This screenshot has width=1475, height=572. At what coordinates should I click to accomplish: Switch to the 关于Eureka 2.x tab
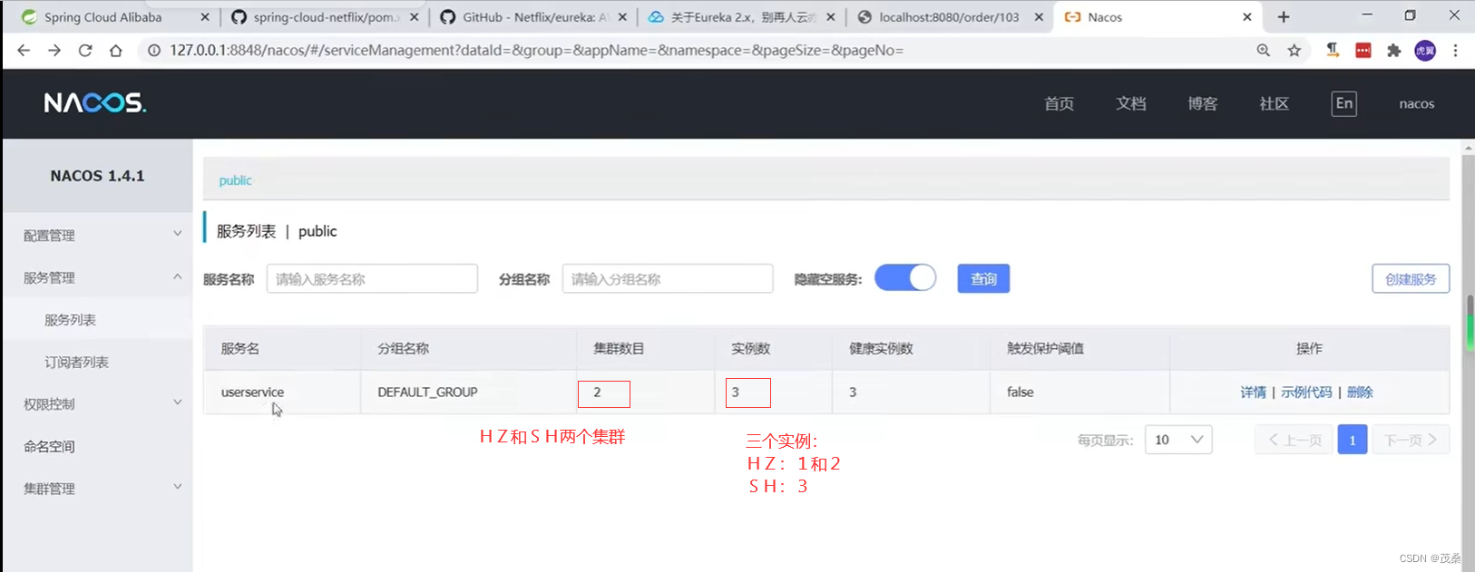(x=739, y=17)
